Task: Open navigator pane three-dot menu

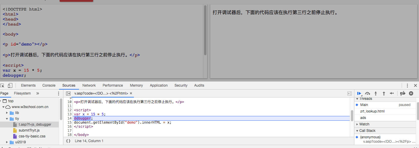Action: point(58,93)
